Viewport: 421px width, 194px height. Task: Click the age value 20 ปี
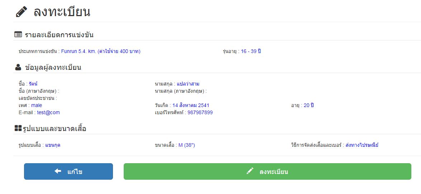pyautogui.click(x=309, y=105)
